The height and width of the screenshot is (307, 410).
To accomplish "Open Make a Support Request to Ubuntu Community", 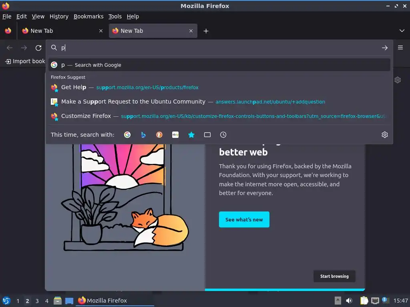I will [x=219, y=102].
